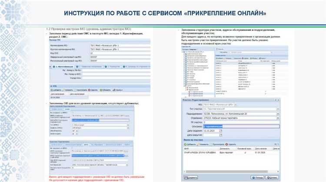
Task: Click Изменить in the ОМС toolbar
Action: [x=67, y=90]
